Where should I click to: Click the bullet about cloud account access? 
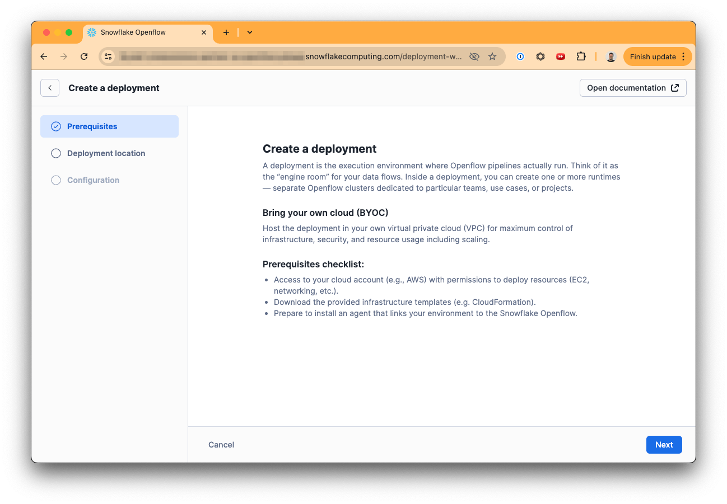(431, 285)
